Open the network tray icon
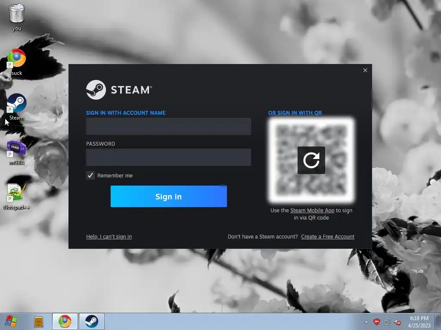The height and width of the screenshot is (330, 441). pos(387,322)
